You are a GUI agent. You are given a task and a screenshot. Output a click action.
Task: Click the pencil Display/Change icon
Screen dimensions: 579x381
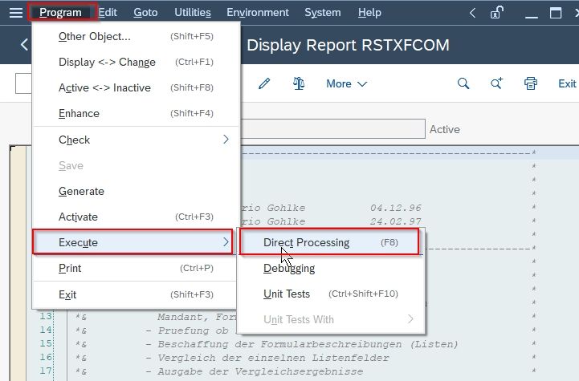point(264,83)
